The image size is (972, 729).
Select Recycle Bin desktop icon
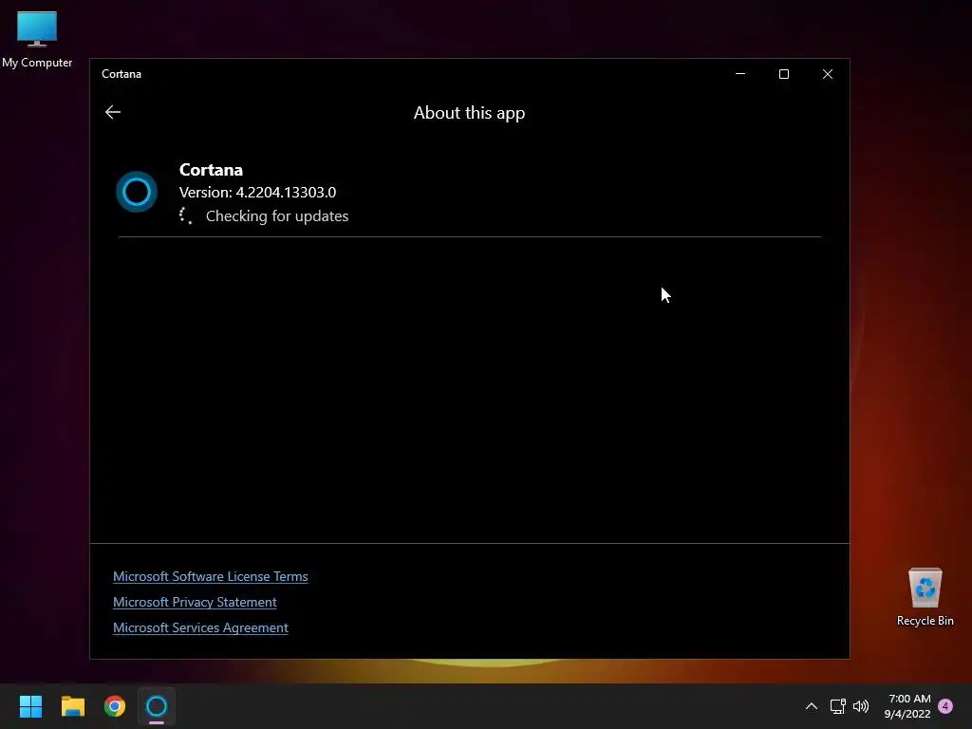[x=925, y=597]
